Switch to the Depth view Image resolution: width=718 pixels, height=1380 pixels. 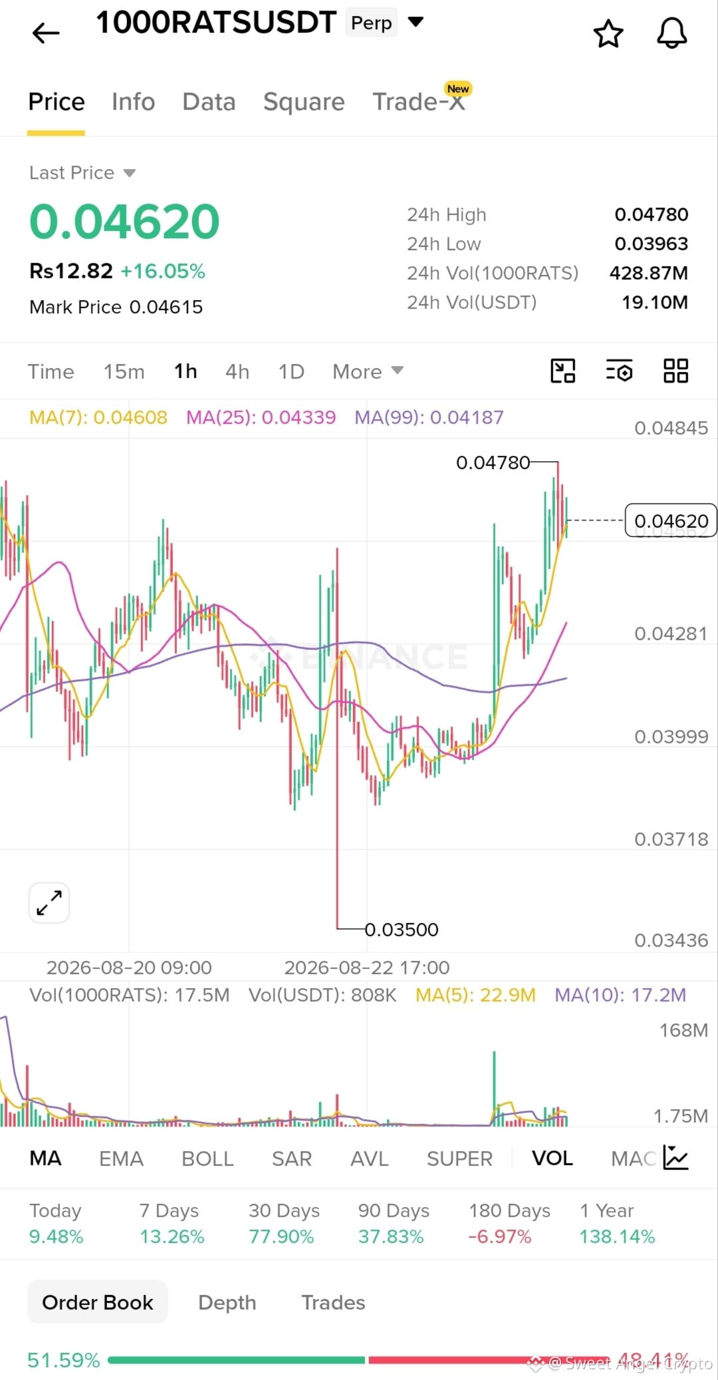coord(227,1302)
